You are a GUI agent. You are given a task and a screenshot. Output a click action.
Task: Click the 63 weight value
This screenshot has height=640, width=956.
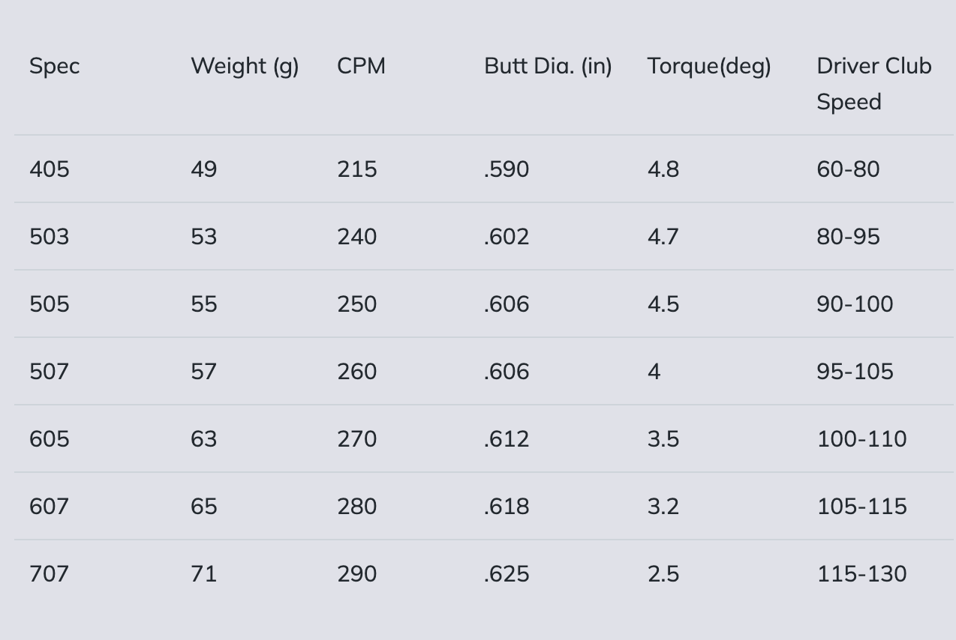(x=203, y=439)
